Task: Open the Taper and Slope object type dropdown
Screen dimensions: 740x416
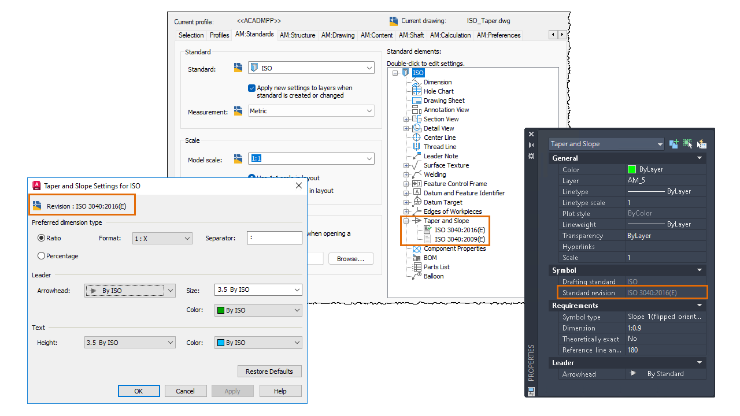Action: tap(606, 144)
